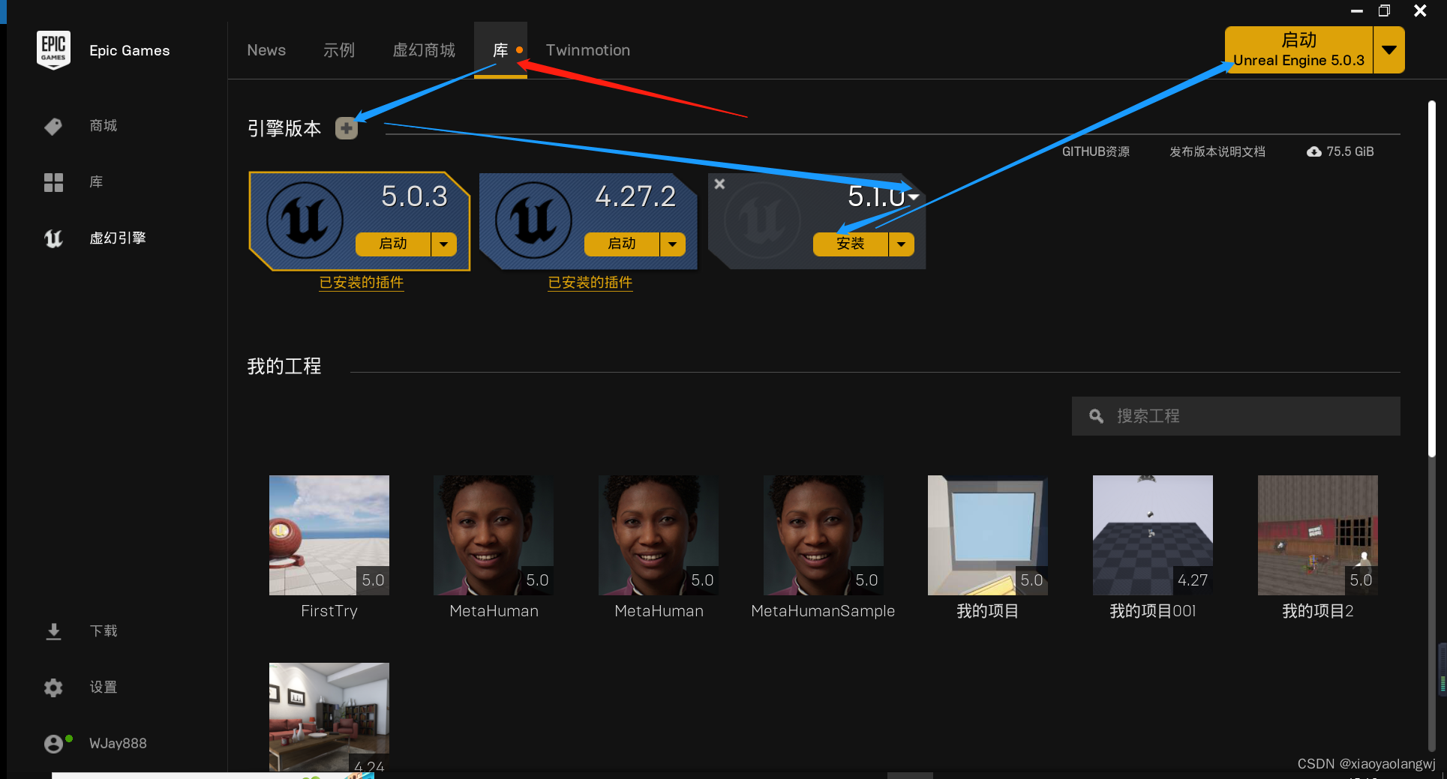
Task: Open the 下载 downloads icon
Action: click(53, 631)
